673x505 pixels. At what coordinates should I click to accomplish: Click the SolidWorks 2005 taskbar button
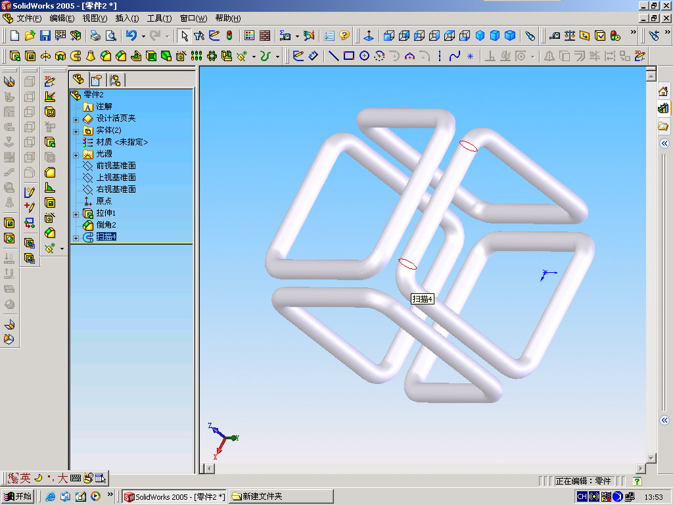(x=175, y=496)
